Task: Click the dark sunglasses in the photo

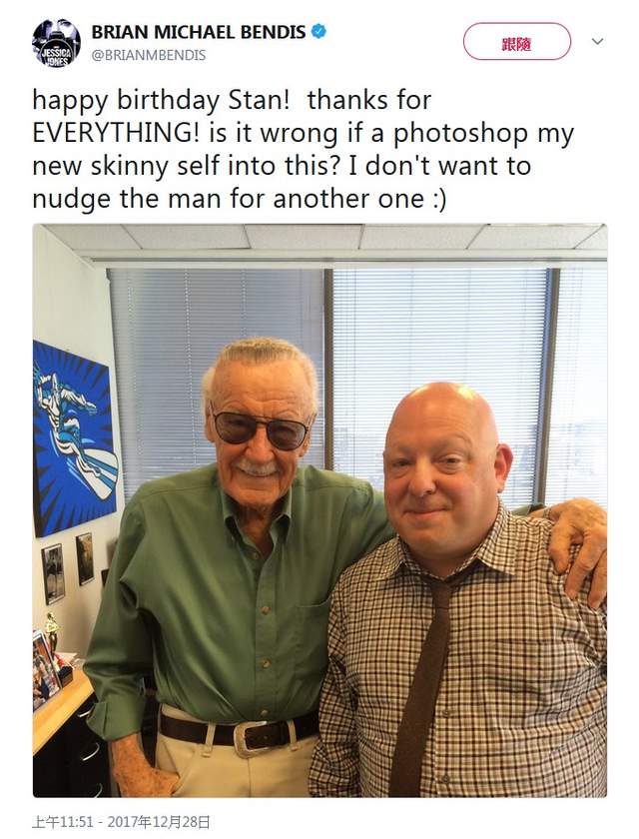Action: coord(260,427)
